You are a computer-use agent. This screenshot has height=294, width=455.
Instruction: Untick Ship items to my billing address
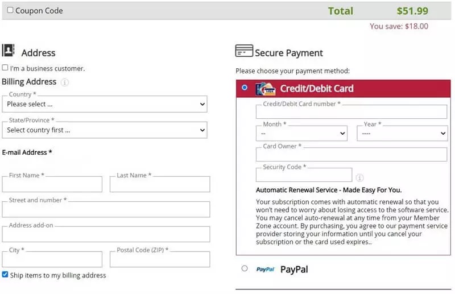click(5, 275)
